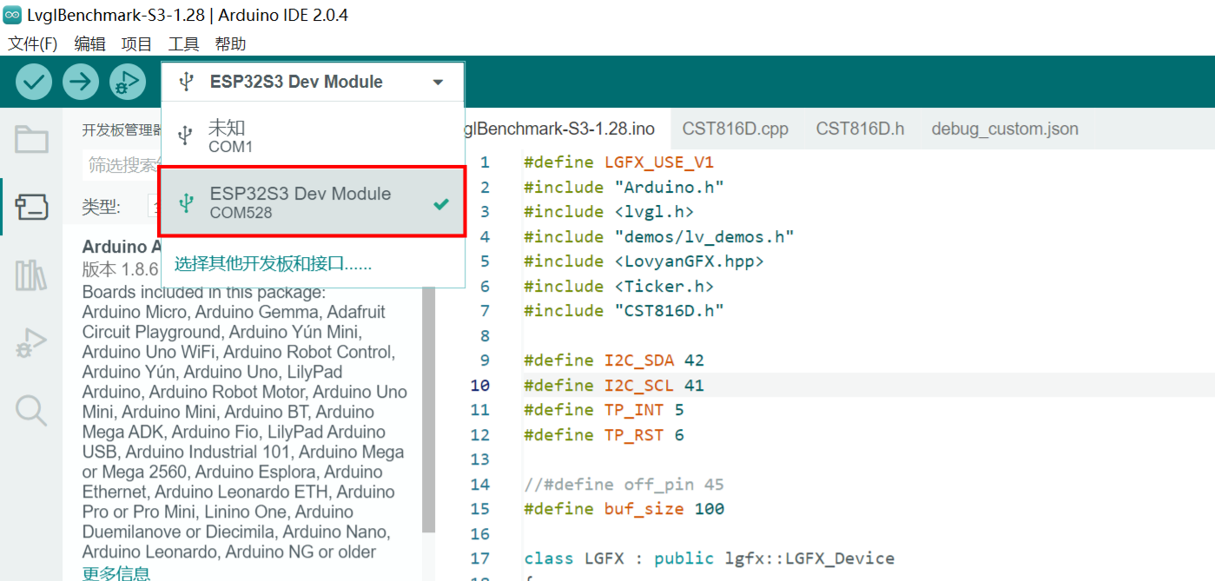Click the '#define TP_INT 5' line
The image size is (1215, 581).
(604, 410)
